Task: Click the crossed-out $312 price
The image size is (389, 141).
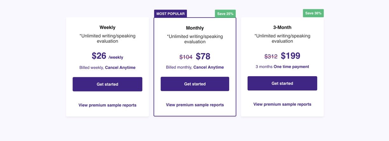Action: click(x=271, y=57)
